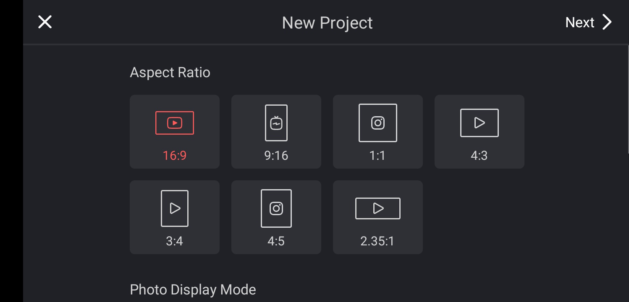
Task: Click the 3:4 ratio text
Action: tap(174, 241)
